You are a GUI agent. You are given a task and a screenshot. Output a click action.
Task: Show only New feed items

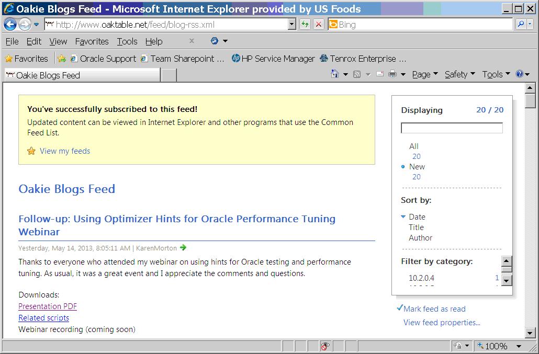click(x=417, y=167)
